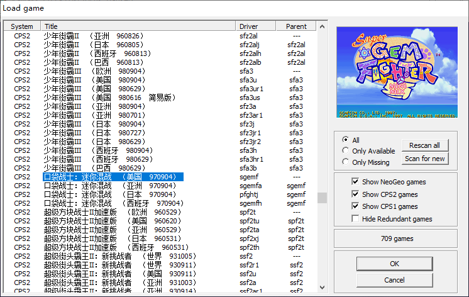Click the game list scroll up arrow
This screenshot has width=469, height=297.
tap(322, 27)
